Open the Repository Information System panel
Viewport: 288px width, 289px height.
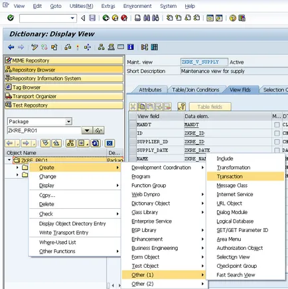[64, 78]
